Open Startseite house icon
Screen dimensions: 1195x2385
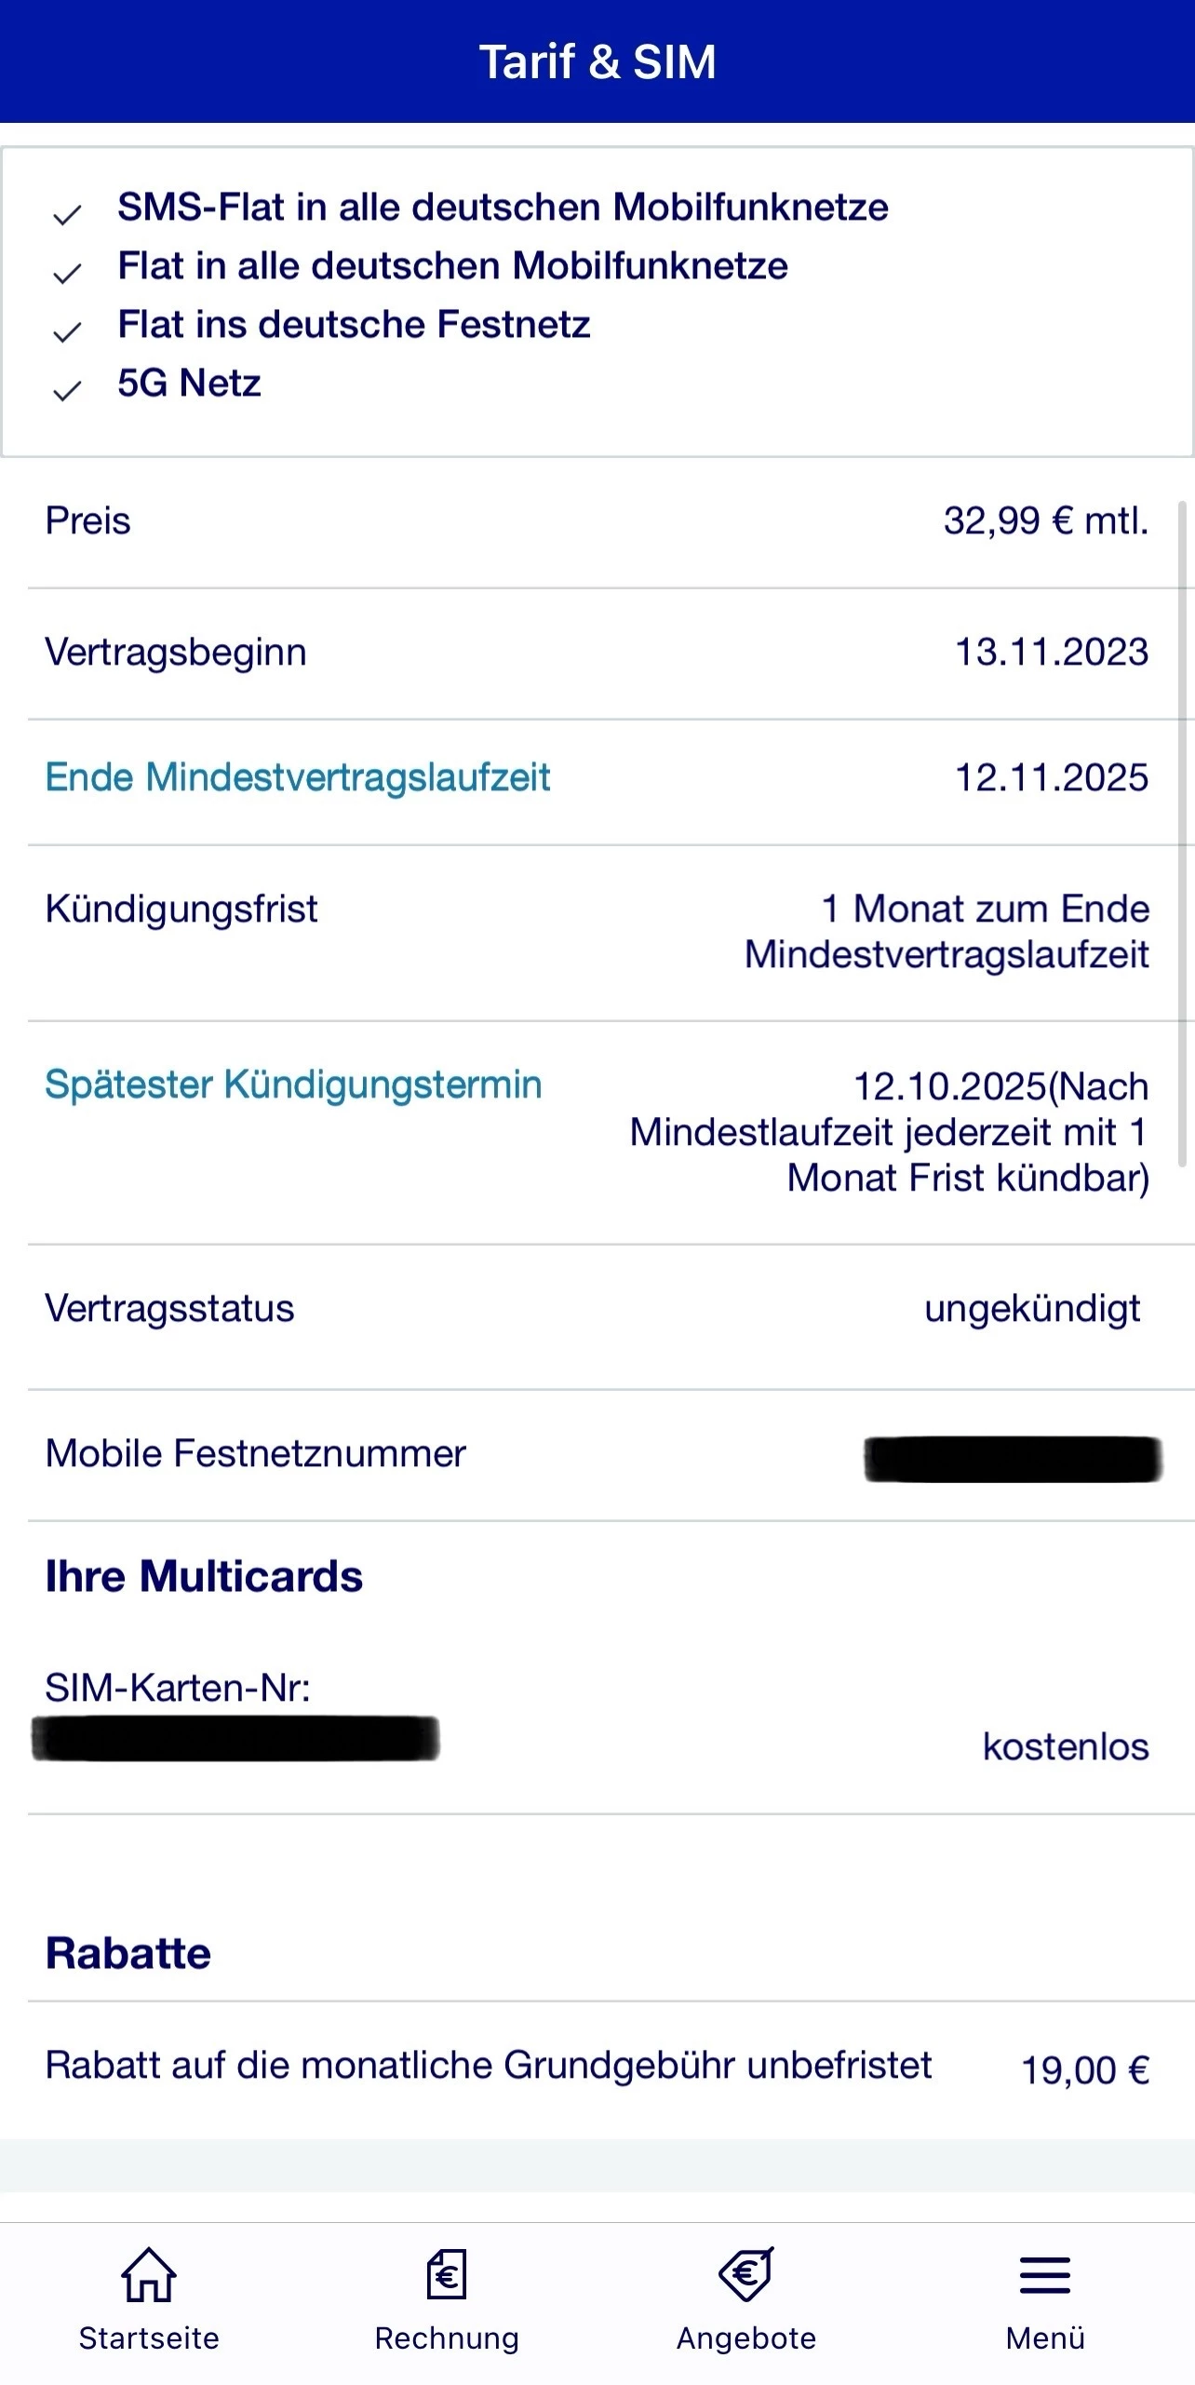click(x=149, y=2274)
